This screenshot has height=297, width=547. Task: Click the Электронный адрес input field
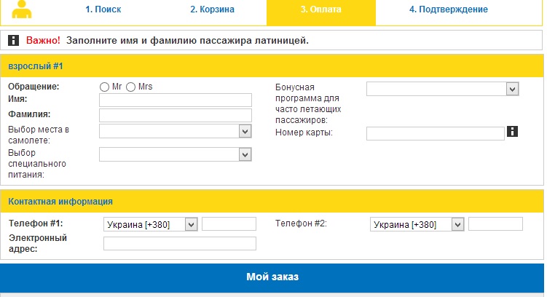179,244
